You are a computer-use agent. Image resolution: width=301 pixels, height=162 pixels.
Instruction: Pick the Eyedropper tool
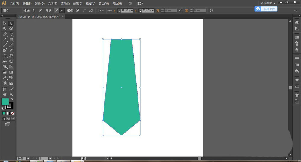pyautogui.click(x=5, y=78)
